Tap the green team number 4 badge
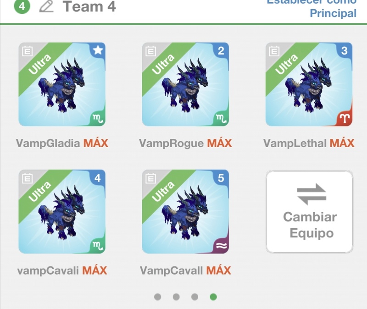 [22, 6]
